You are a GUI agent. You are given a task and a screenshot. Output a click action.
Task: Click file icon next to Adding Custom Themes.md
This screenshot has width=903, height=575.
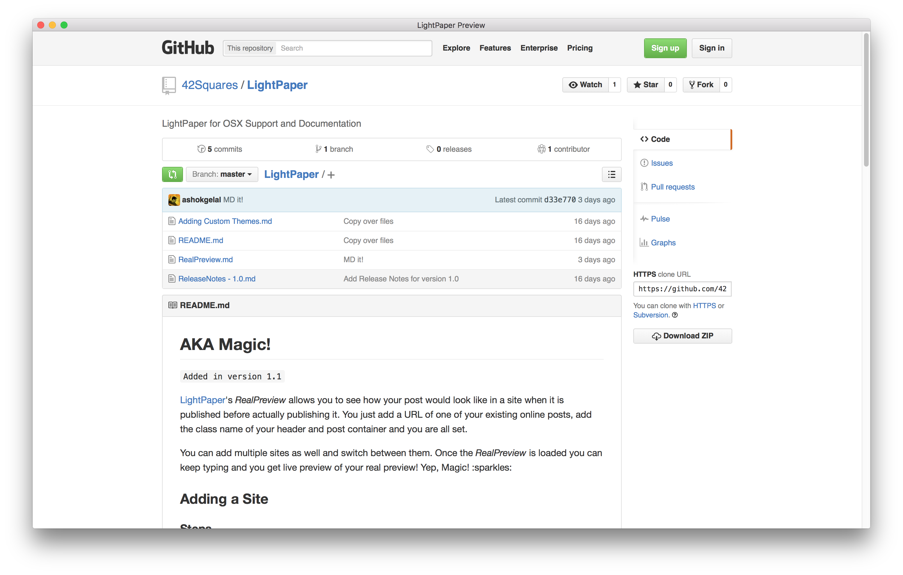172,221
